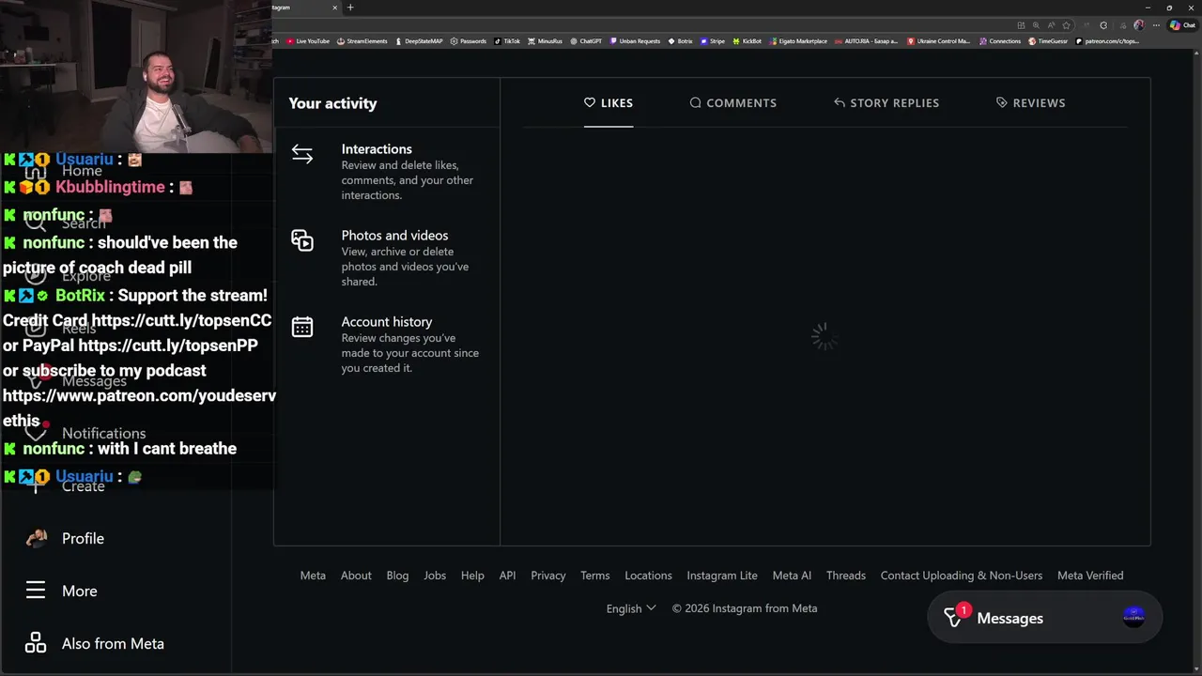Open the Profile avatar in the sidebar
1202x676 pixels.
(36, 538)
